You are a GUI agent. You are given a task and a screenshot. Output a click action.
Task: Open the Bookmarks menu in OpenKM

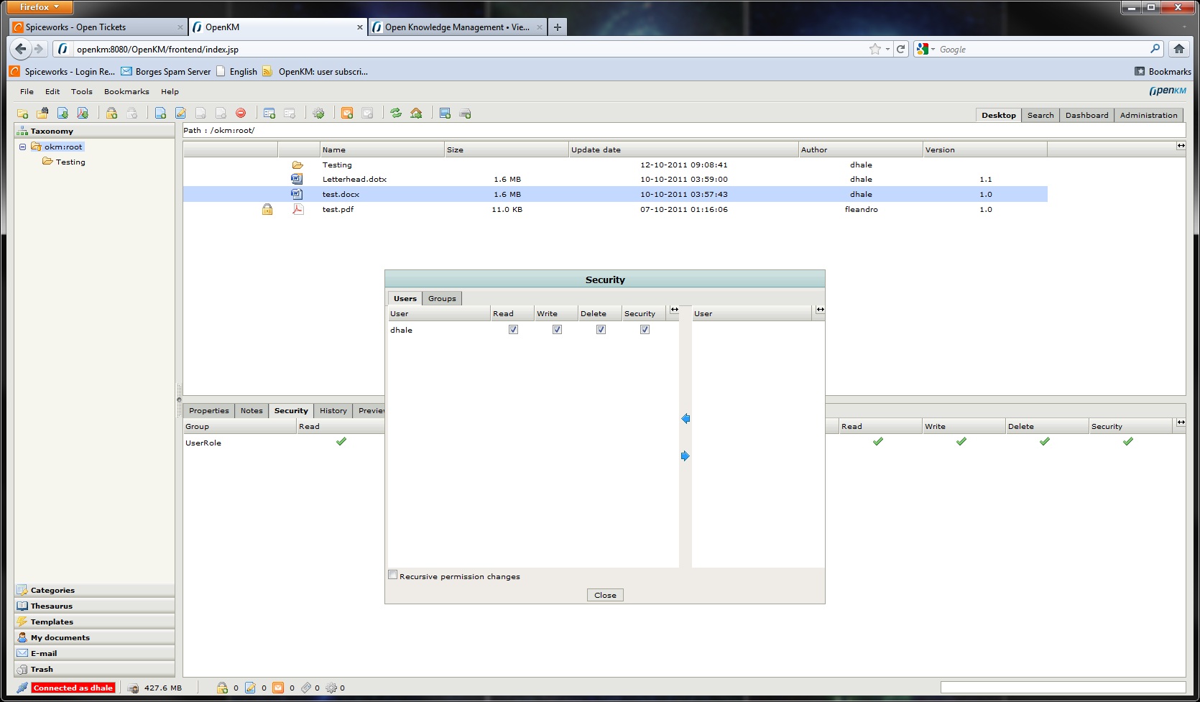pos(126,92)
